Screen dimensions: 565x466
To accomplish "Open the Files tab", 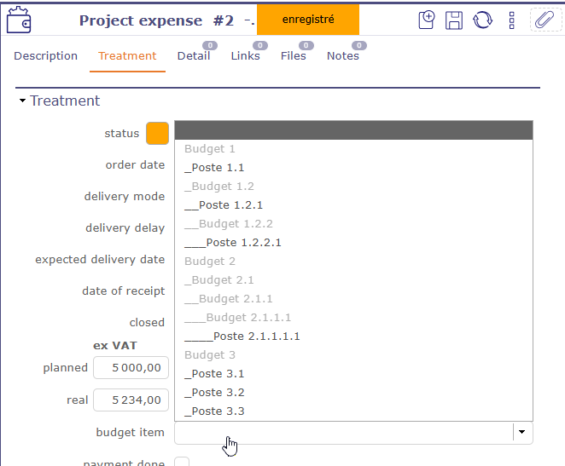I will pyautogui.click(x=293, y=56).
